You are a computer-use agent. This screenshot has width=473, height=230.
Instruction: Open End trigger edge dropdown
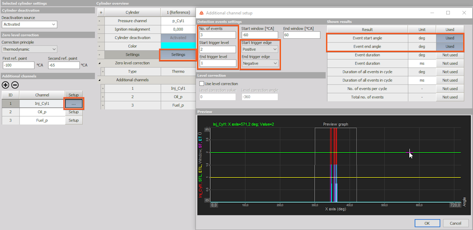(x=260, y=63)
